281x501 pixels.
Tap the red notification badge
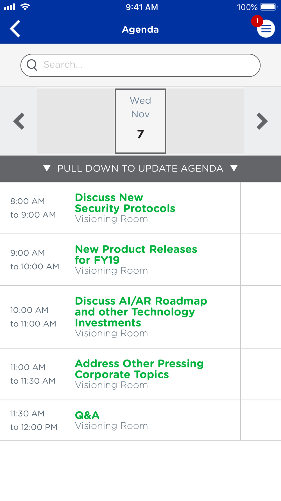pos(257,21)
